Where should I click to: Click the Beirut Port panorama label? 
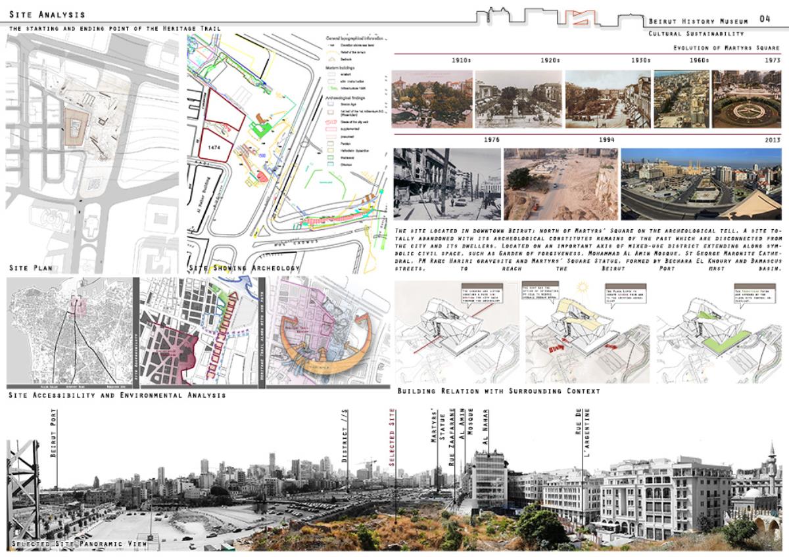pos(54,434)
